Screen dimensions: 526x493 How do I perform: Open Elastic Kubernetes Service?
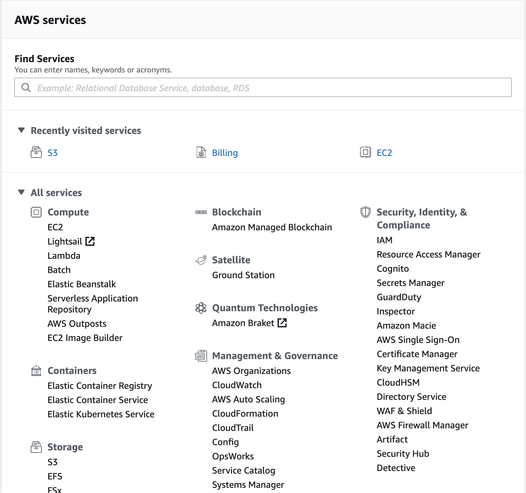[101, 414]
